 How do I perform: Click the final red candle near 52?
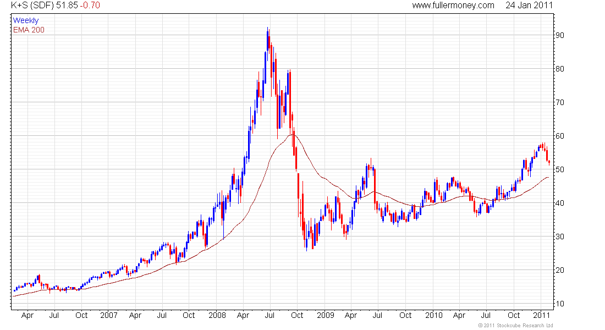tap(549, 162)
